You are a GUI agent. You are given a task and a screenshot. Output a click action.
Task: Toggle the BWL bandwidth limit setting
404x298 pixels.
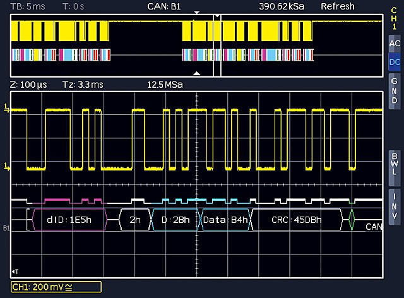point(395,164)
